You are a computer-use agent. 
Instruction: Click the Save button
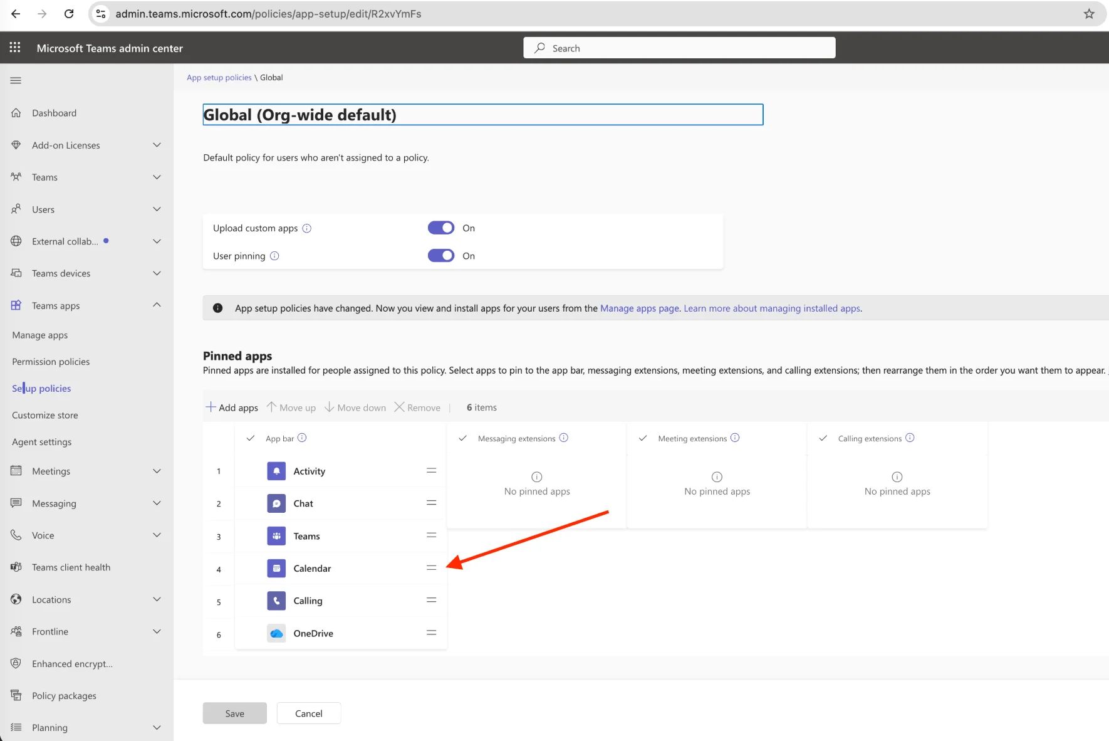click(x=235, y=713)
